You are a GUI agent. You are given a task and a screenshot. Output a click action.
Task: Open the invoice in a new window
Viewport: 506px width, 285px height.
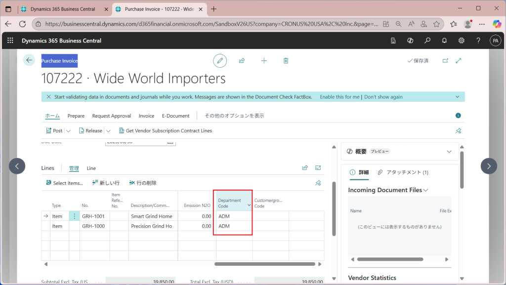point(445,61)
